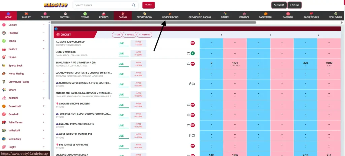
Task: Click the Volleyball icon in sidebar
Action: (x=4, y=130)
